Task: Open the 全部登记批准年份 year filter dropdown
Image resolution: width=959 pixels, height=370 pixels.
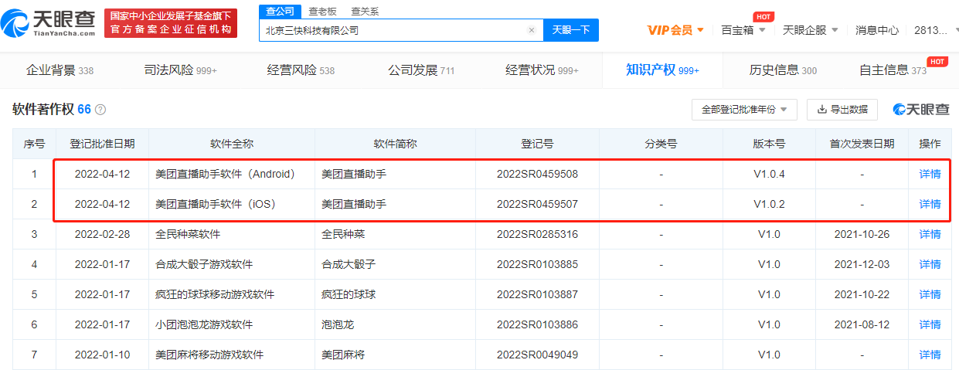Action: 743,110
